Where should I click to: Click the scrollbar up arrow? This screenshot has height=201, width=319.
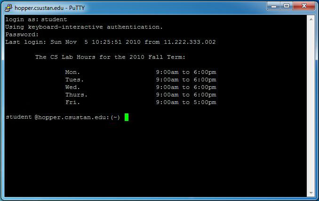311,19
